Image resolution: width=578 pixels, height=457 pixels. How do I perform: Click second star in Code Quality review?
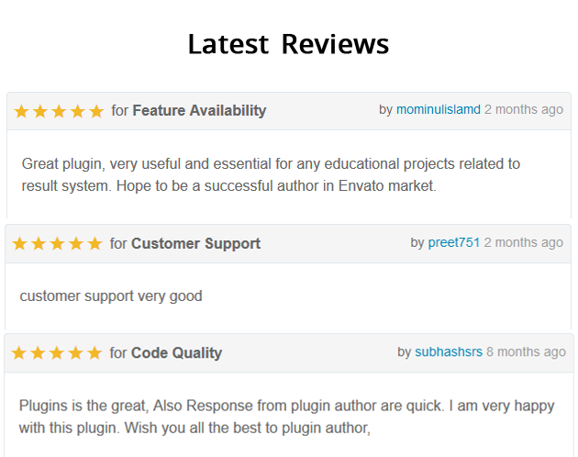point(38,353)
